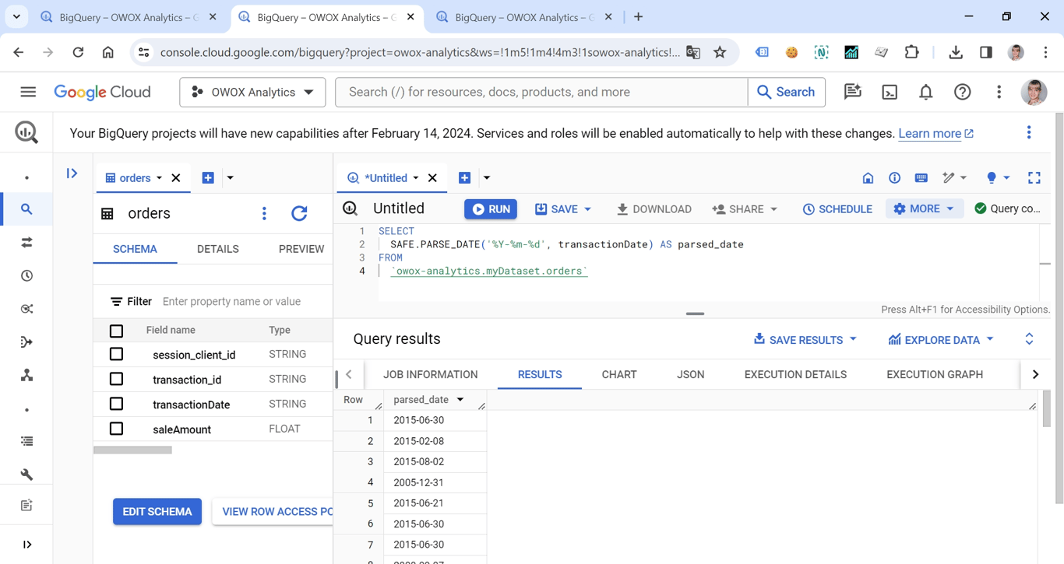
Task: Open the BigQuery wrench settings sidebar icon
Action: (x=26, y=474)
